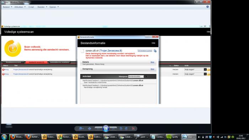Go to the previous picture in Photo Viewer
This screenshot has height=140, width=249.
99,128
